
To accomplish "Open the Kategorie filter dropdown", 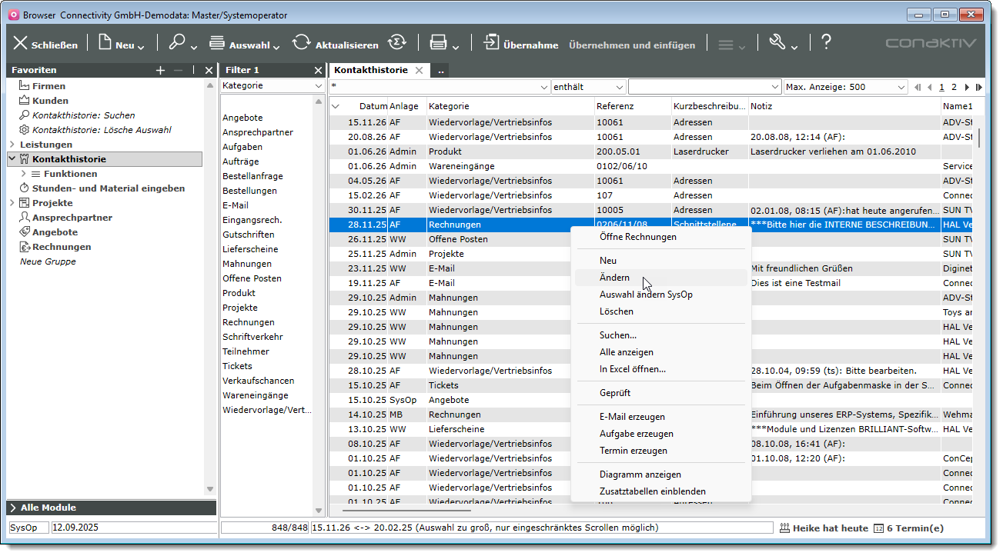I will coord(319,86).
